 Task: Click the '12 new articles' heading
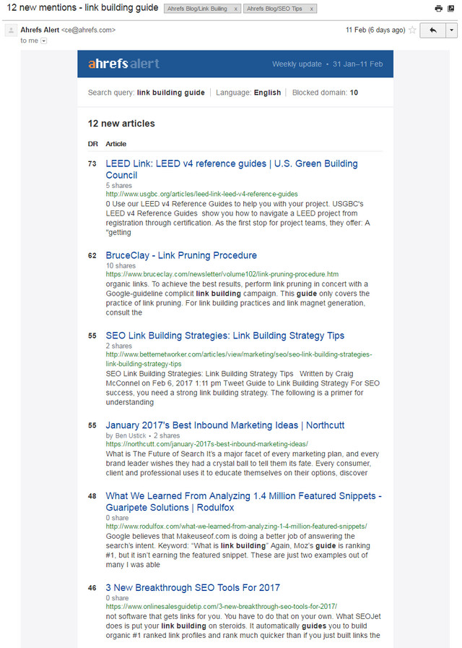(121, 124)
